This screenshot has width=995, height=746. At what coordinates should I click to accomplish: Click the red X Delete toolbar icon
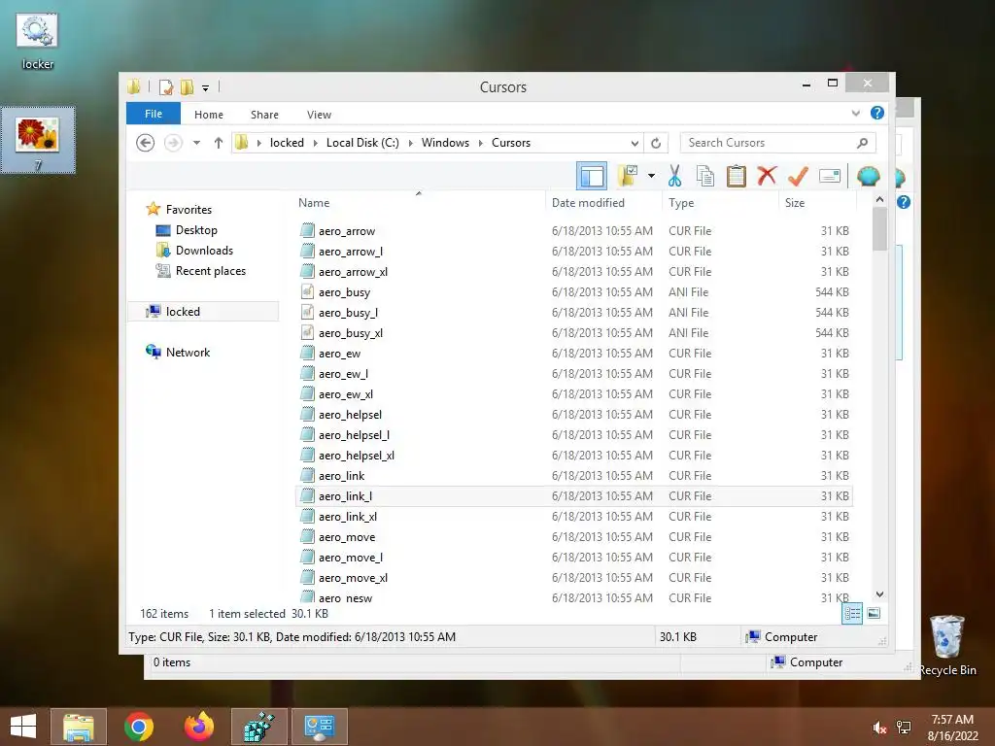pyautogui.click(x=768, y=176)
